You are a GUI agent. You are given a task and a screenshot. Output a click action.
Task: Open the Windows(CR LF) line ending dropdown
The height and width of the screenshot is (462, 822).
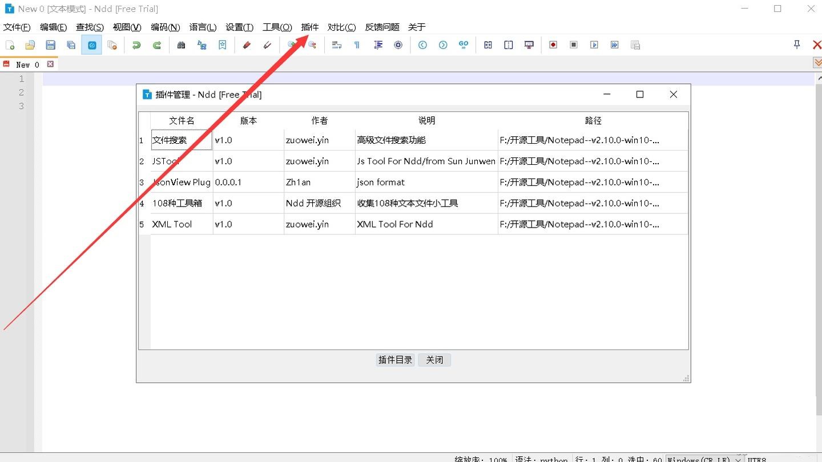tap(705, 459)
